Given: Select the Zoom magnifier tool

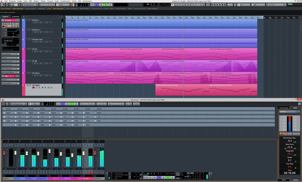Looking at the screenshot, I should 185,5.
